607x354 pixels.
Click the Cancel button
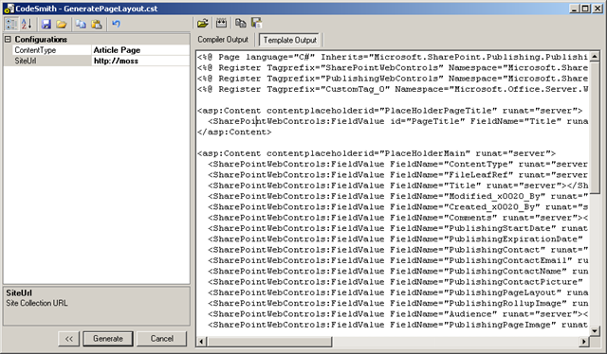point(162,339)
